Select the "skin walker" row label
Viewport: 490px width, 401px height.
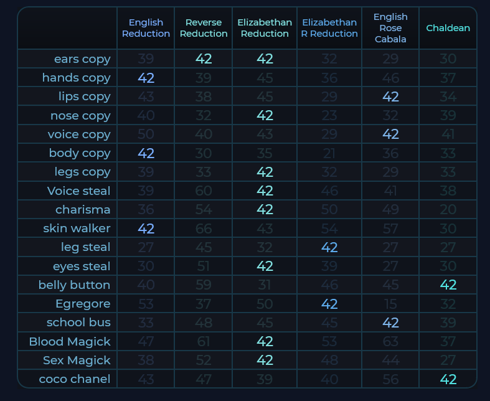click(77, 229)
